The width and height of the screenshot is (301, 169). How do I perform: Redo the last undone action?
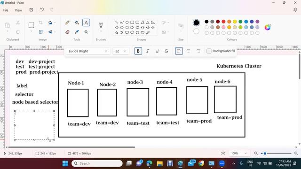(x=51, y=9)
